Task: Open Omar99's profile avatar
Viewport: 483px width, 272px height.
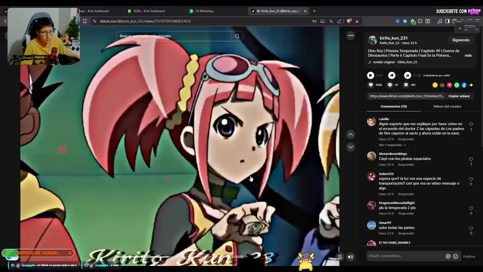Action: click(x=372, y=225)
